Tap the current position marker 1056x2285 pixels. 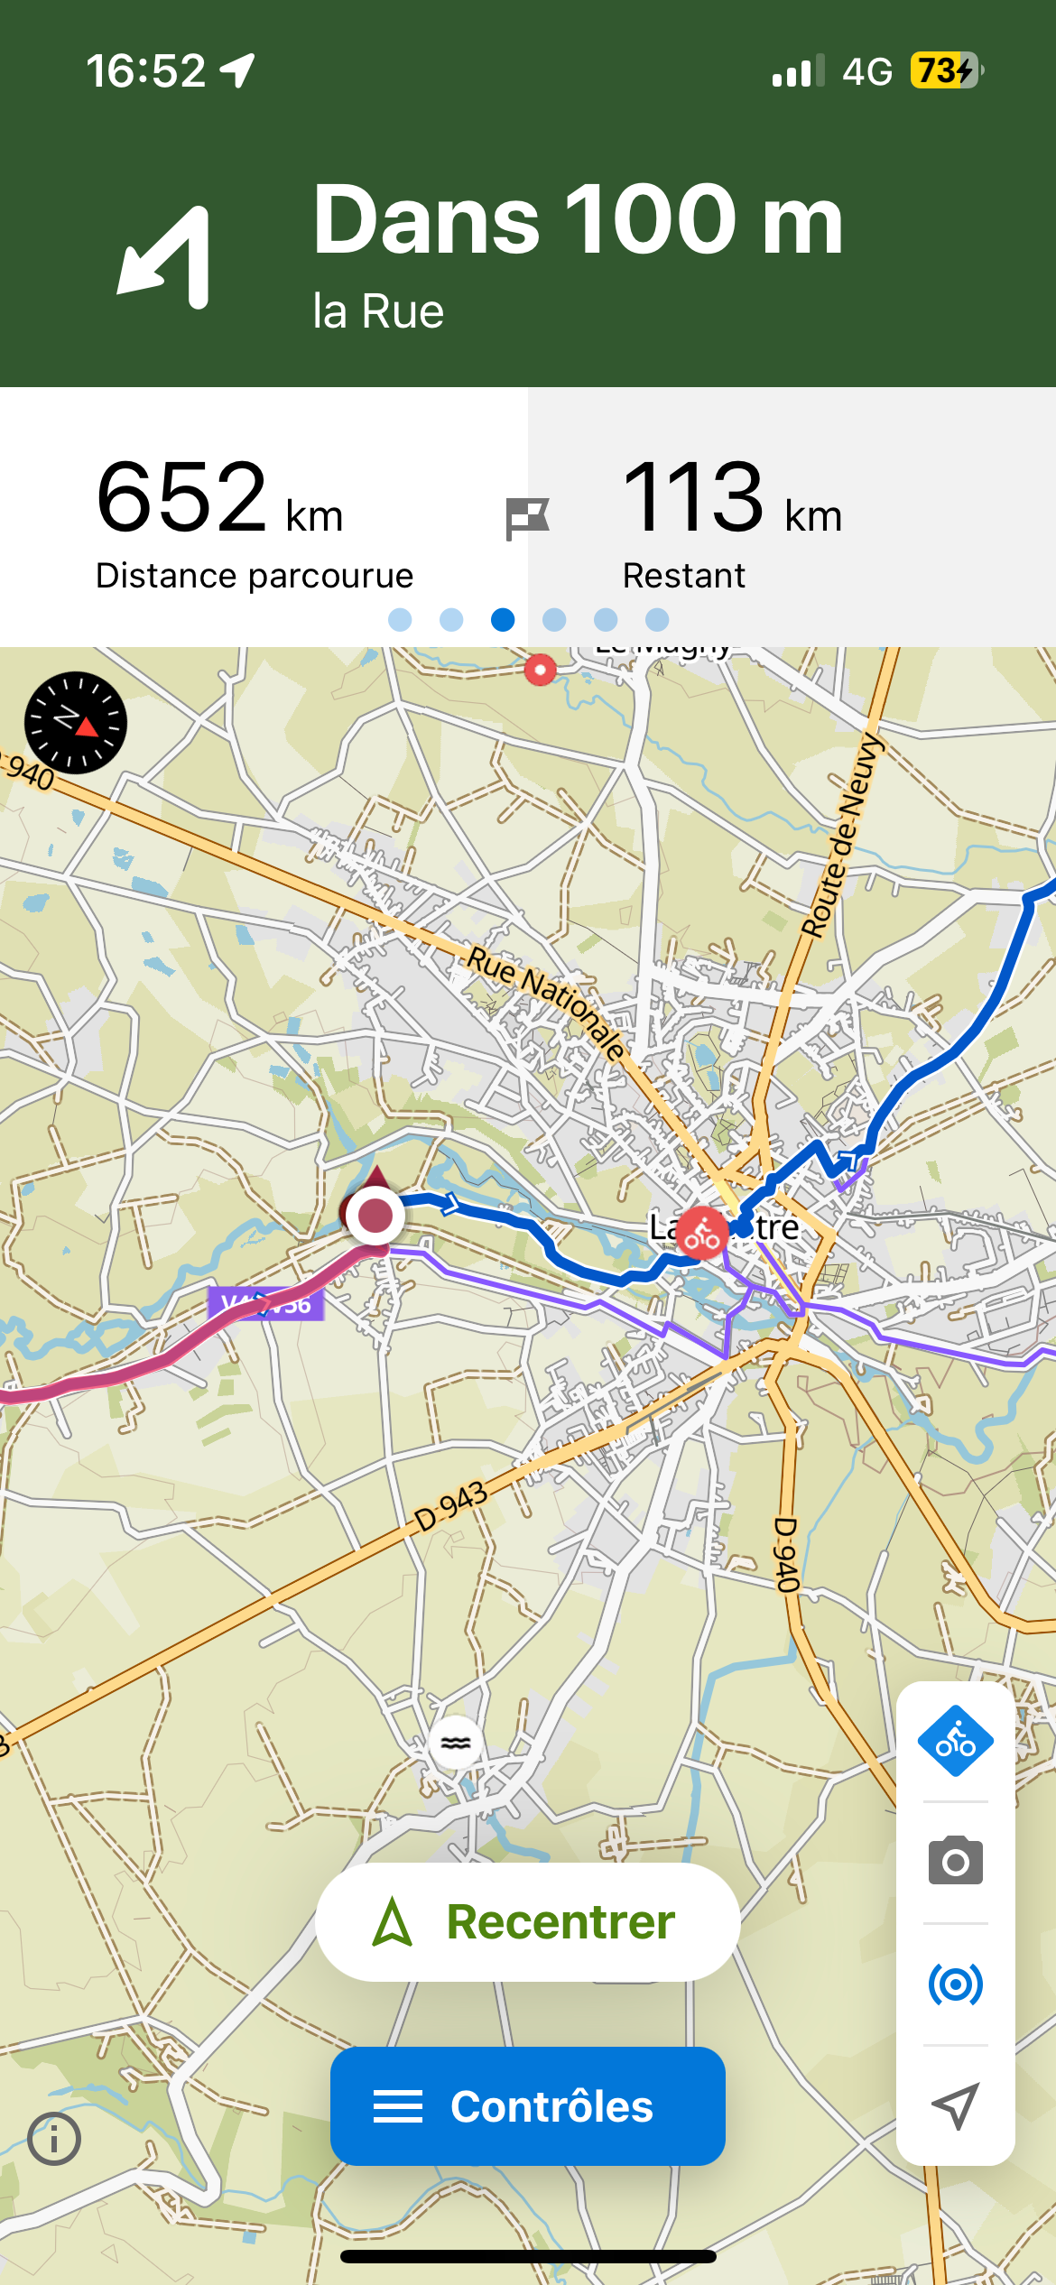click(375, 1215)
